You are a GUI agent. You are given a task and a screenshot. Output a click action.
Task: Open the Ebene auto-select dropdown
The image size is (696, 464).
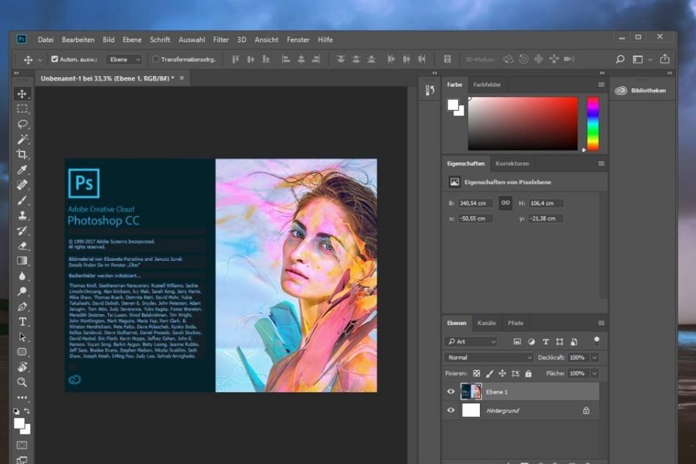tap(124, 59)
